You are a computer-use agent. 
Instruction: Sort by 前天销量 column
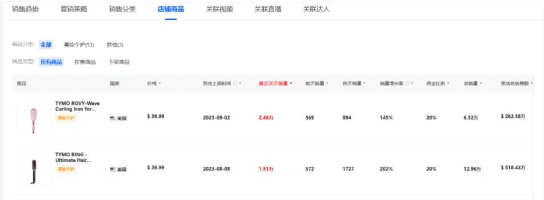317,83
